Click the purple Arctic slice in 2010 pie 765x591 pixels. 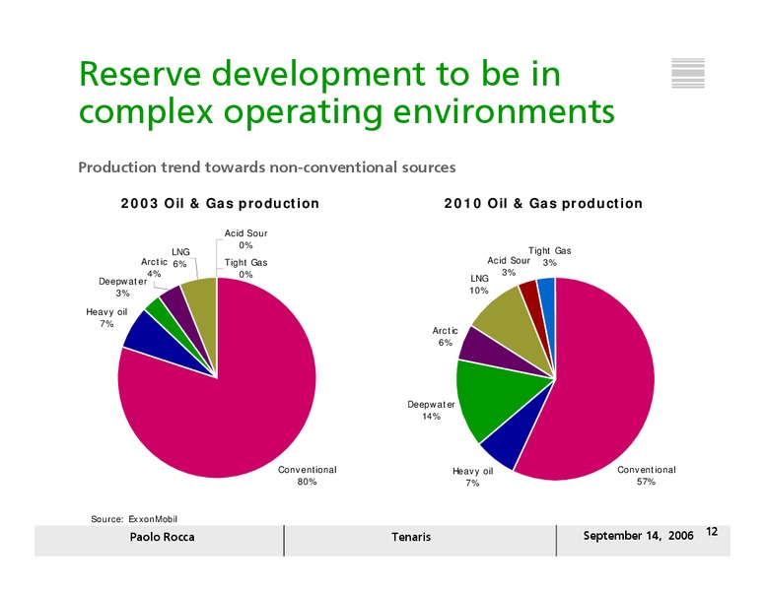coord(488,349)
